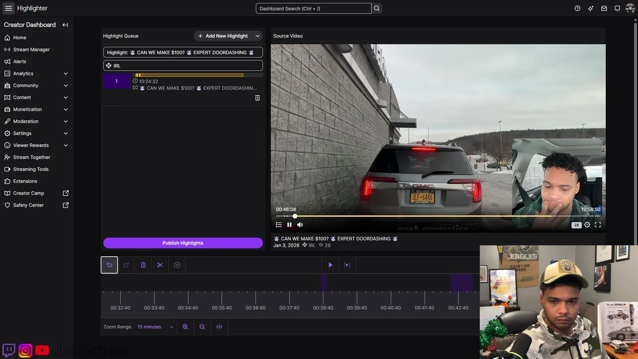The width and height of the screenshot is (638, 359).
Task: Open Creator Camp external link icon
Action: point(66,193)
